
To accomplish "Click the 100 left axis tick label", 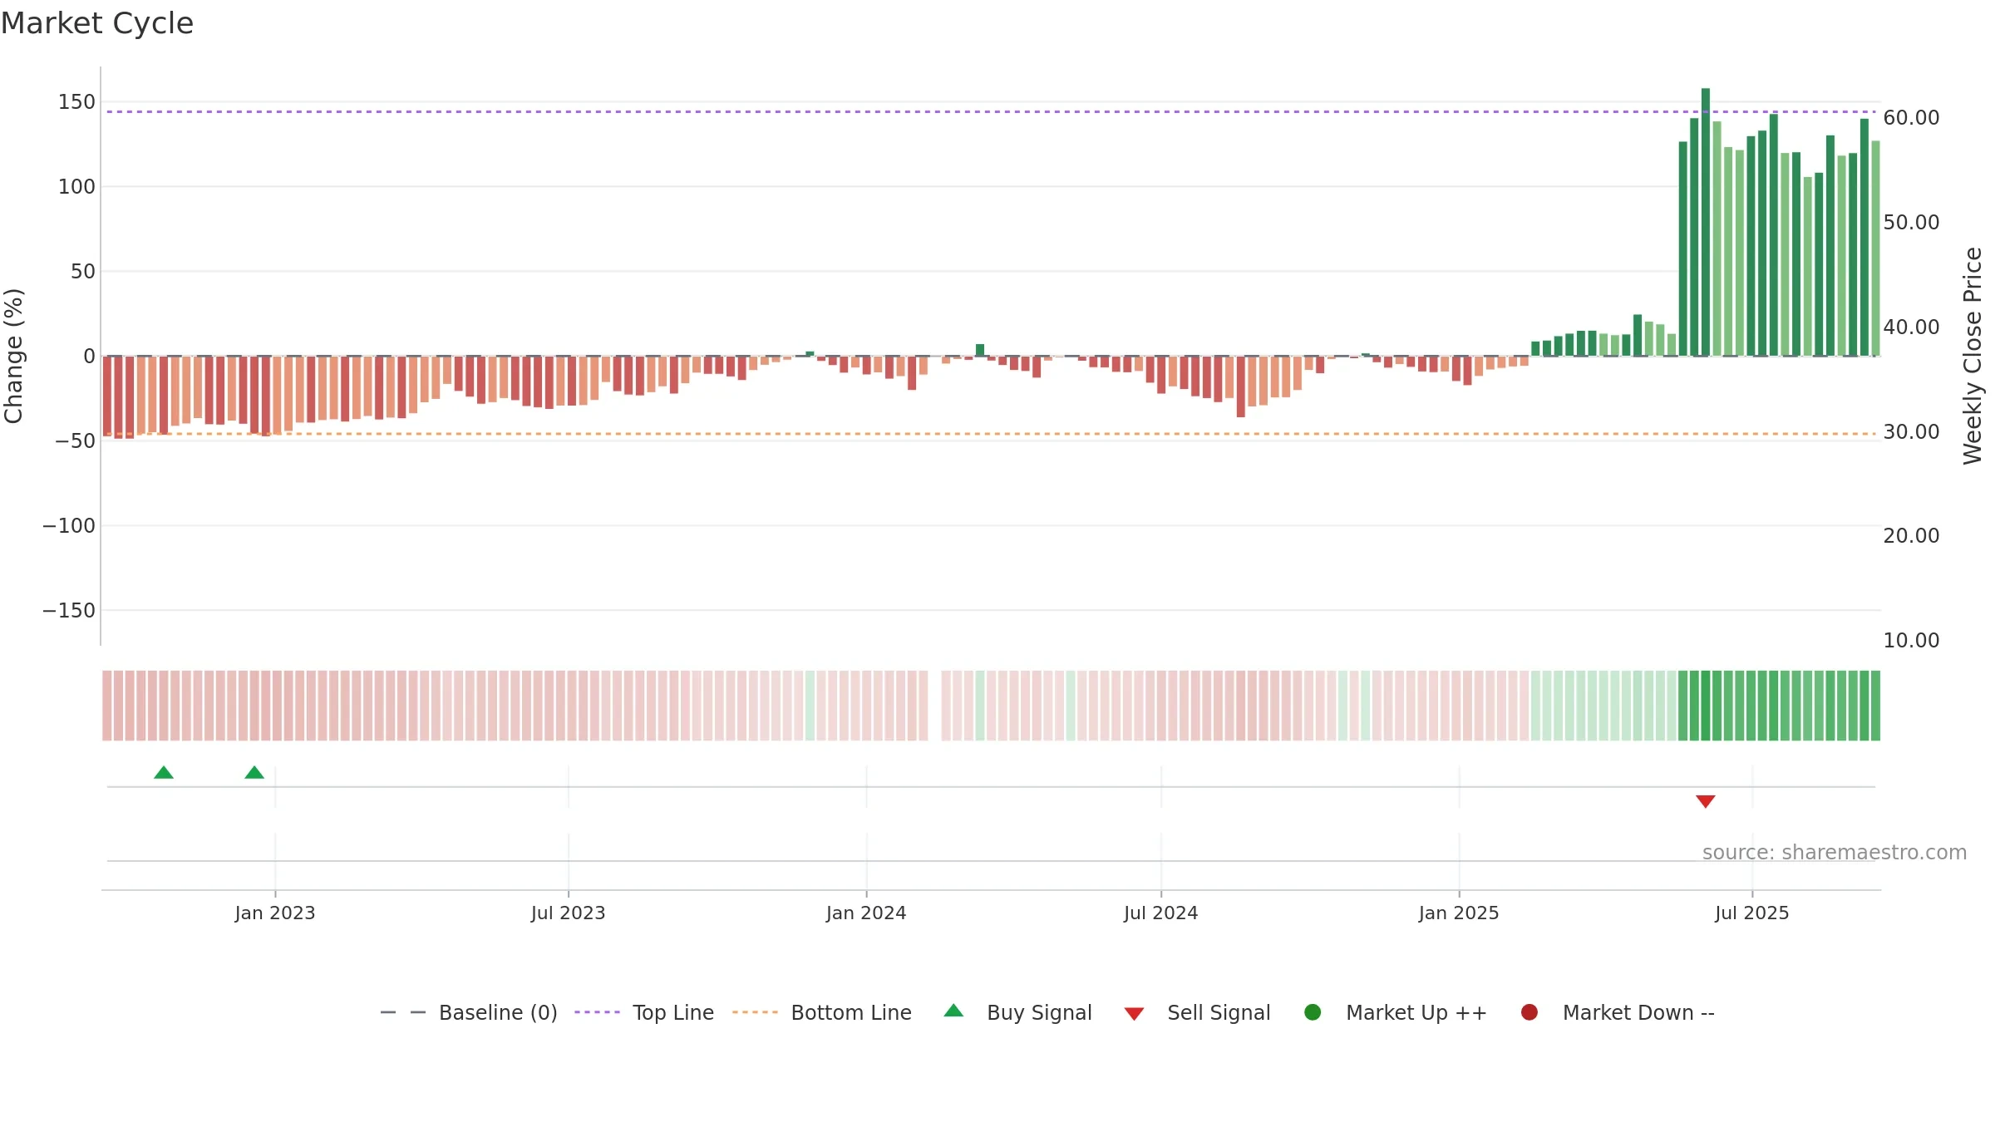I will tap(76, 187).
